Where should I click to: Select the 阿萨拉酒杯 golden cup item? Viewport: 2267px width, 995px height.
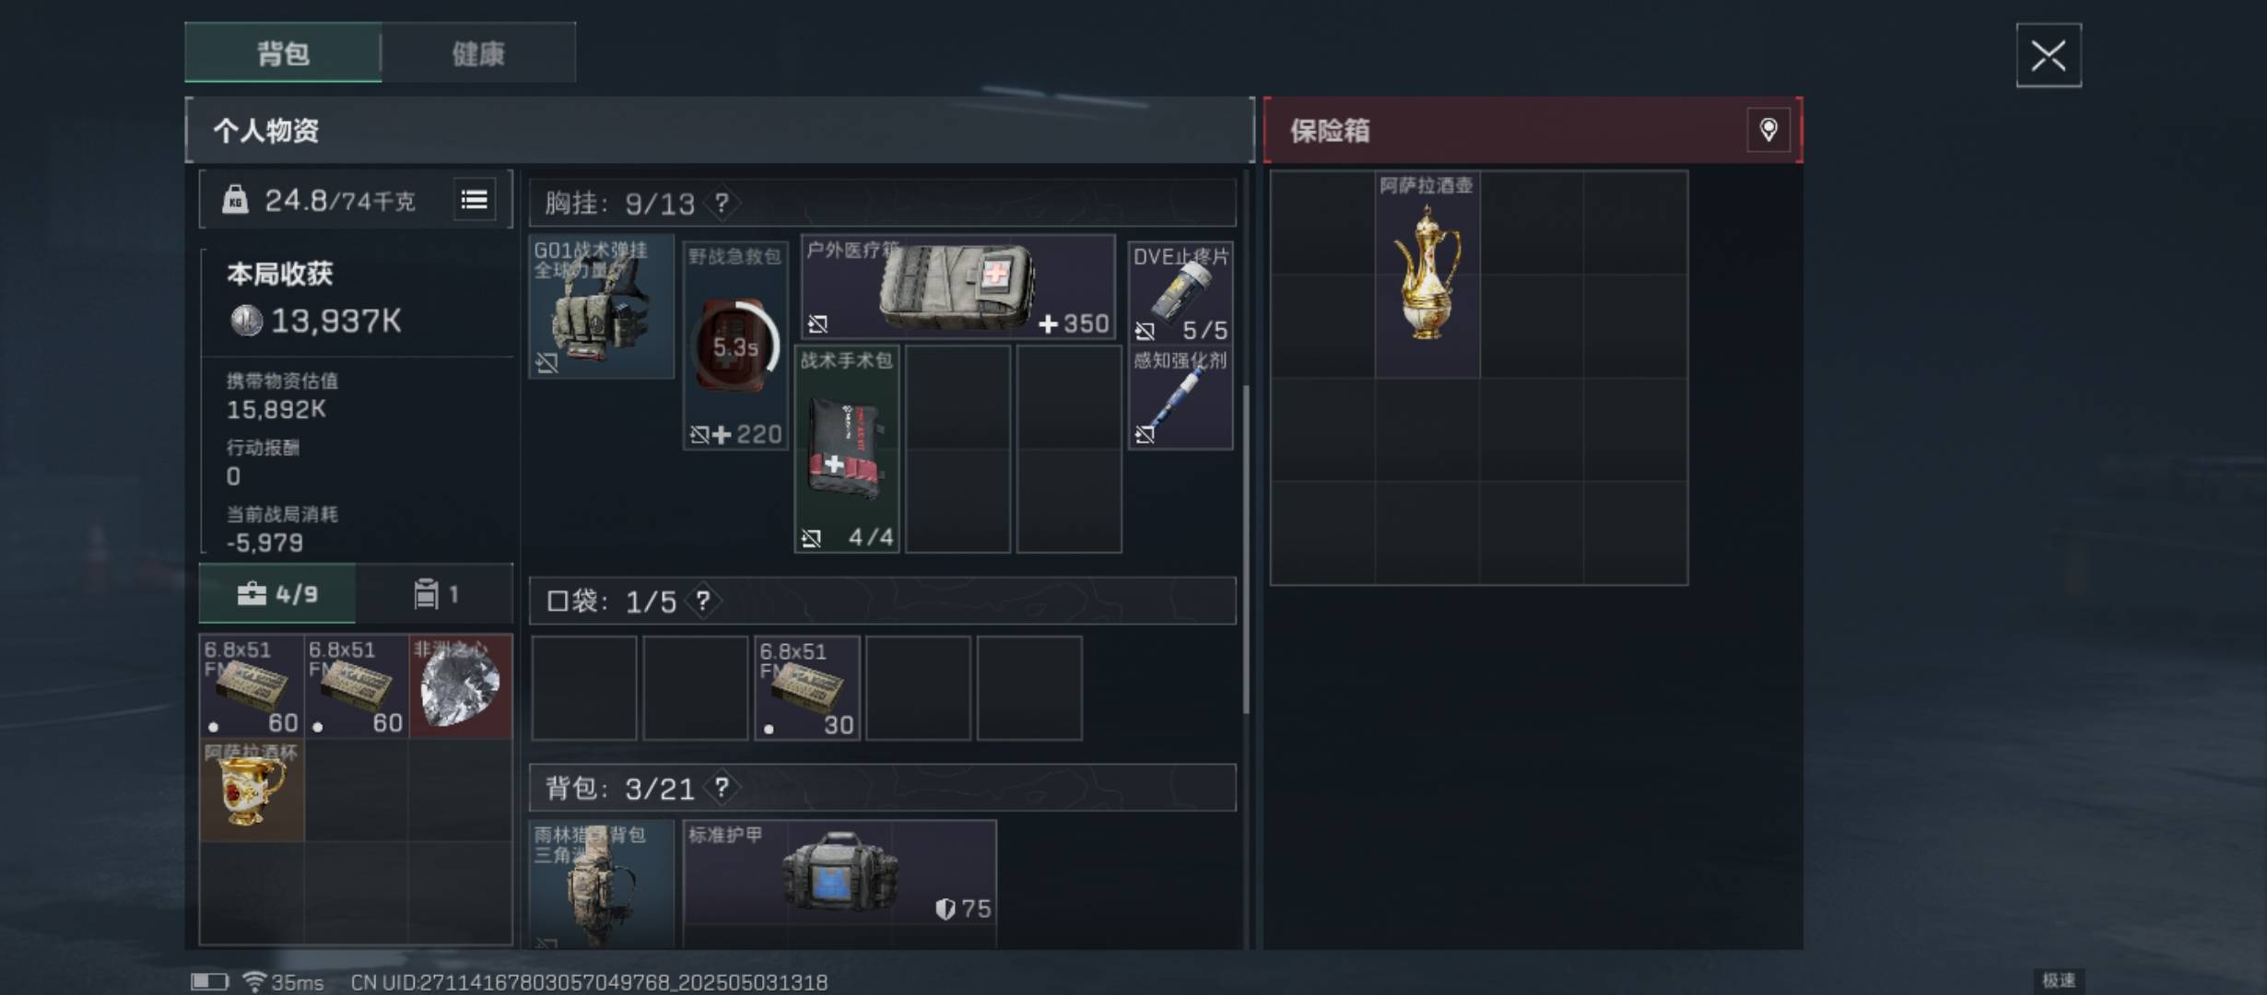click(x=252, y=790)
